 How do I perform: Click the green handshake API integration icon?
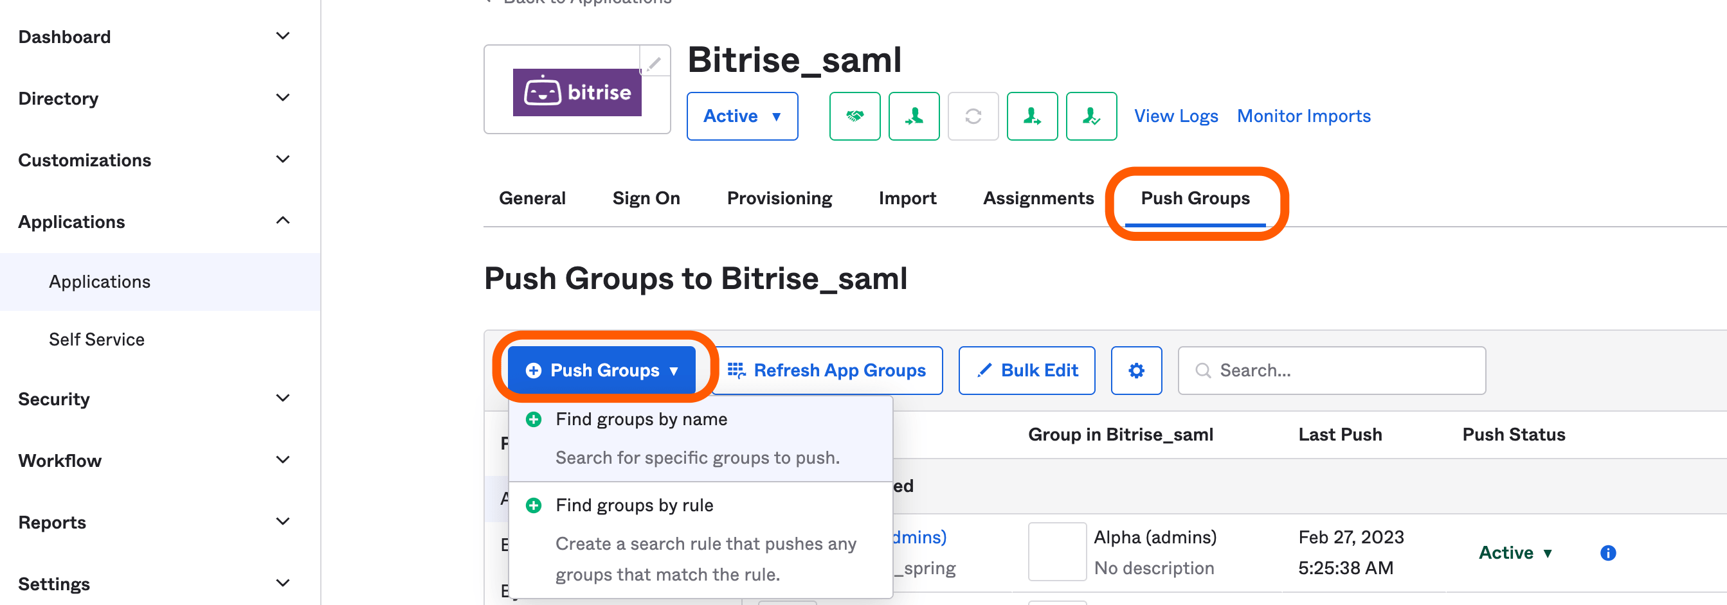(x=854, y=116)
